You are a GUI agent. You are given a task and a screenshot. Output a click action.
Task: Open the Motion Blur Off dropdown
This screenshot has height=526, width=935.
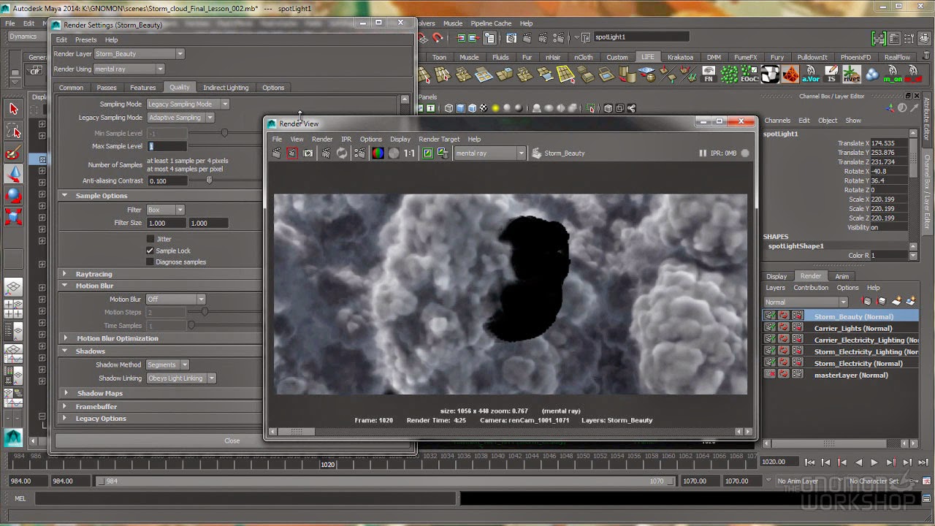175,298
